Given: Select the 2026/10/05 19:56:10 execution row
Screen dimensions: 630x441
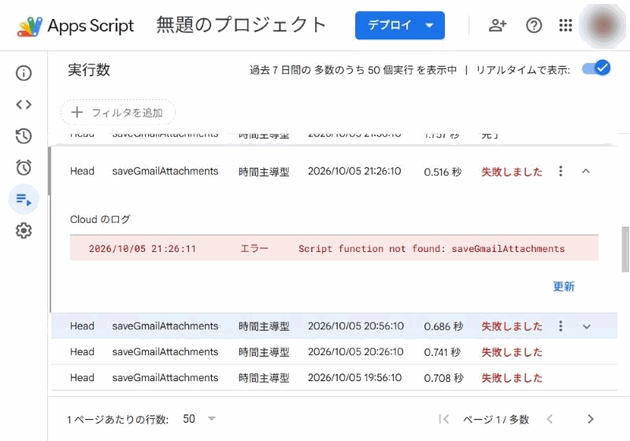Looking at the screenshot, I should click(334, 377).
